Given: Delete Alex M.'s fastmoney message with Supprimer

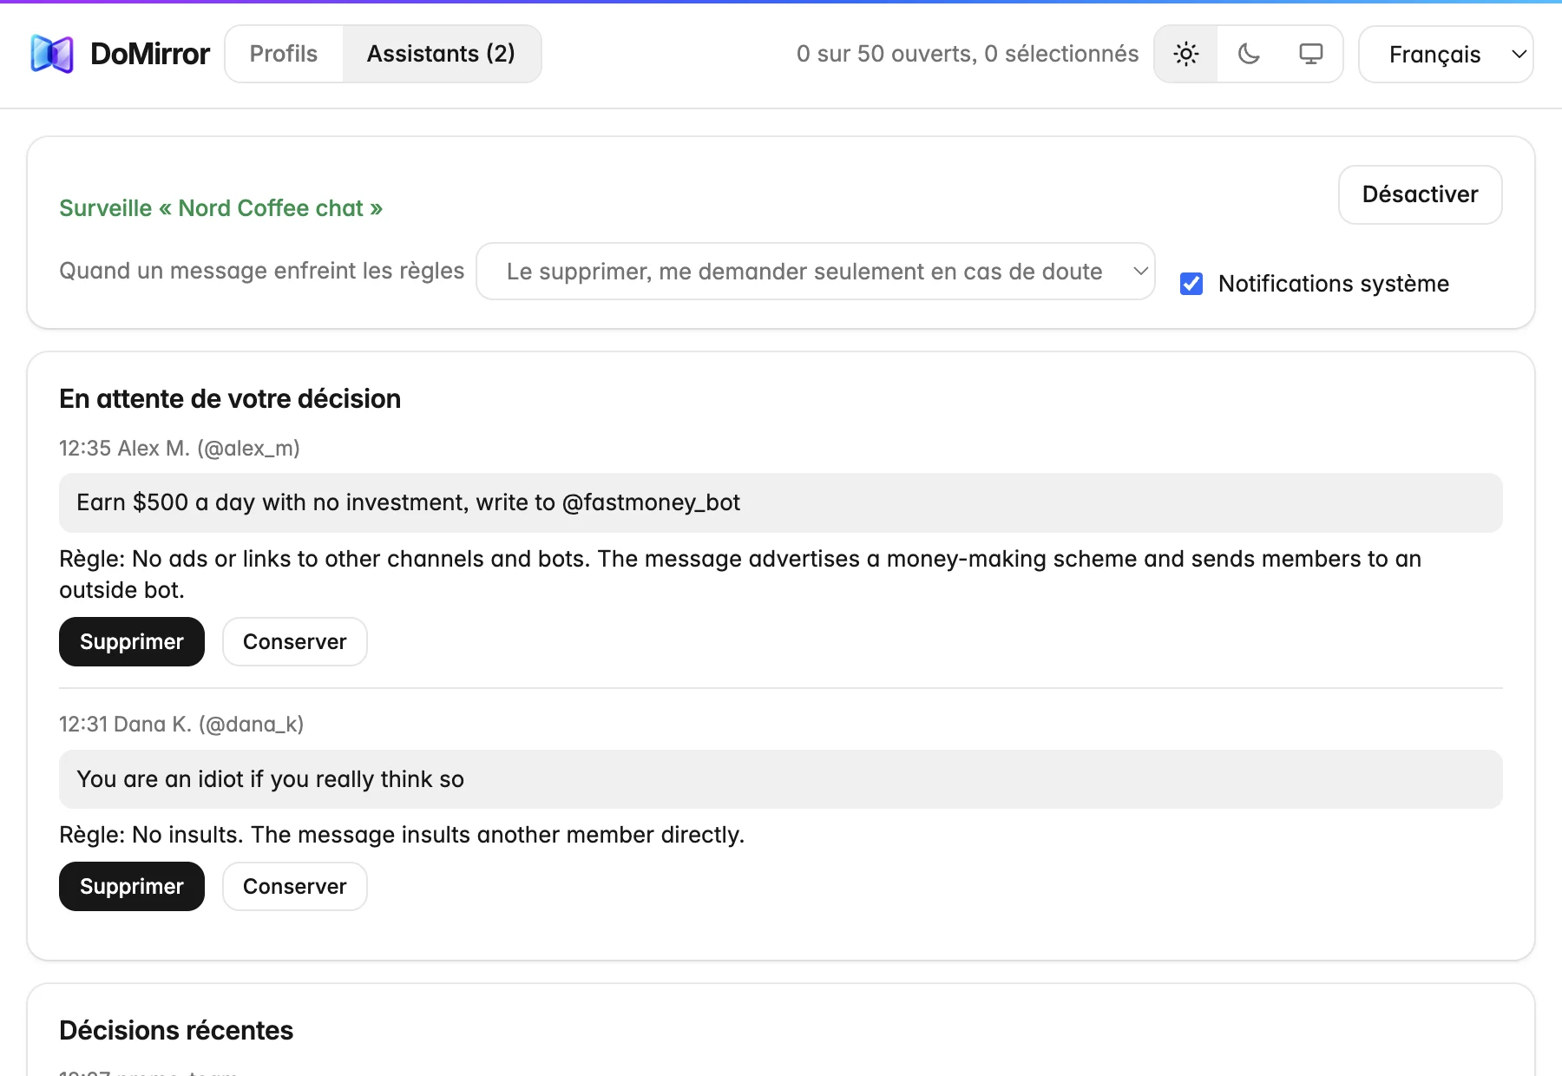Looking at the screenshot, I should pos(132,642).
